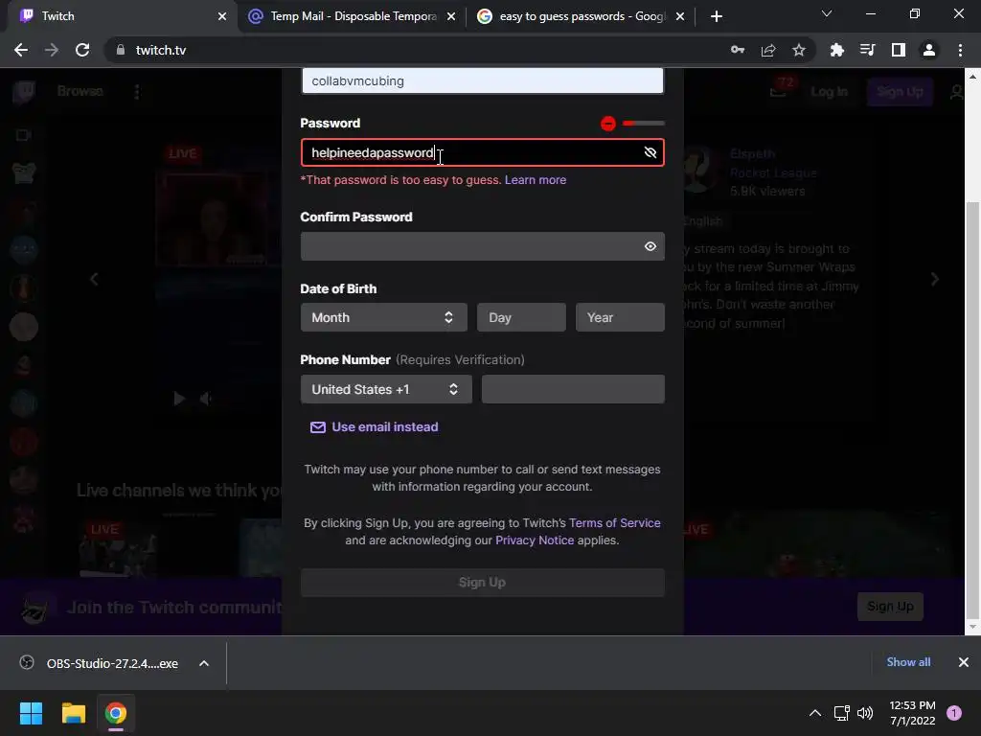Reload the Twitch page

point(82,50)
